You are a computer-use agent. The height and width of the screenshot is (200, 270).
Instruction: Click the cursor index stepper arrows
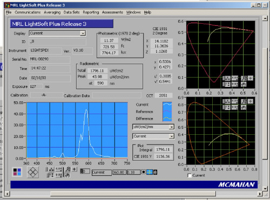tap(82, 171)
